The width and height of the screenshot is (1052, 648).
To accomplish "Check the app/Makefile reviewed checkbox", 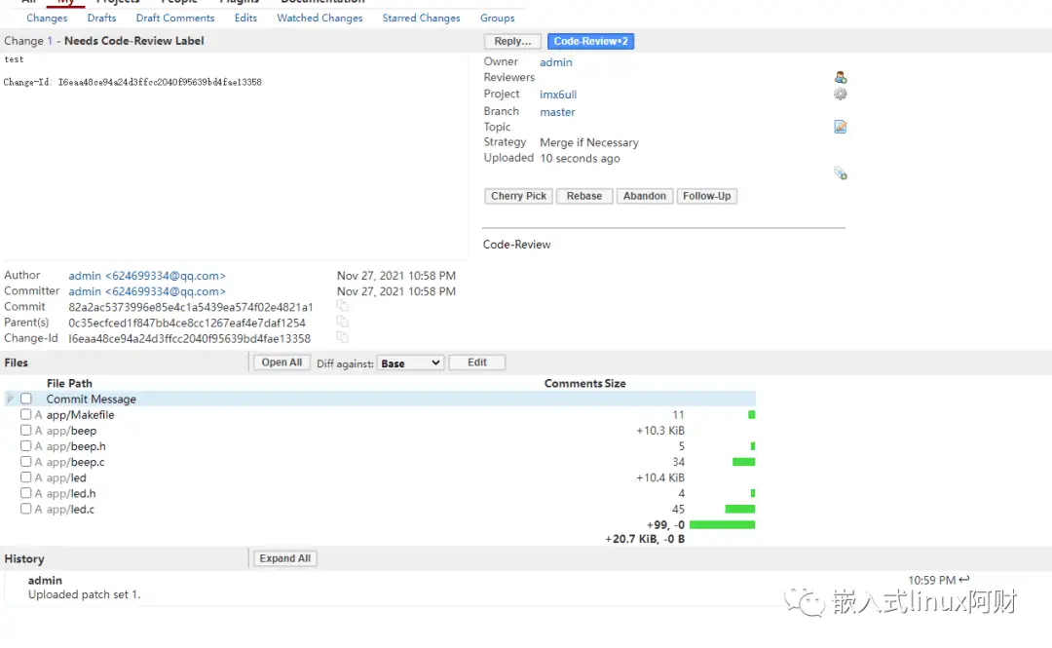I will tap(26, 414).
